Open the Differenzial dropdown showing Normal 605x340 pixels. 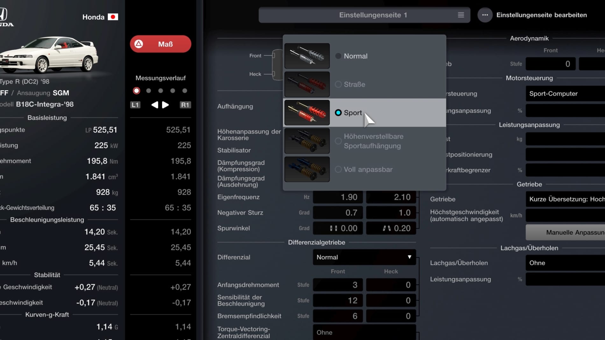click(364, 257)
